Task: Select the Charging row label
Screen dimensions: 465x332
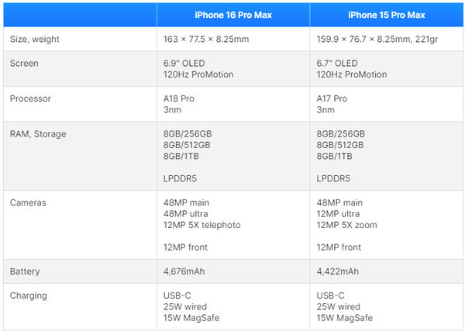Action: (29, 295)
